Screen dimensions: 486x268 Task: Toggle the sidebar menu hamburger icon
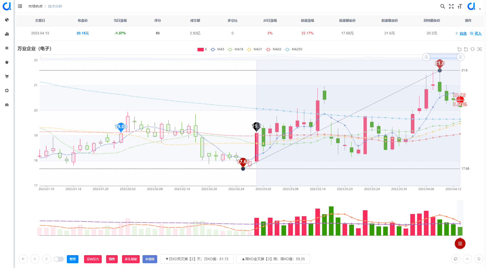point(20,6)
